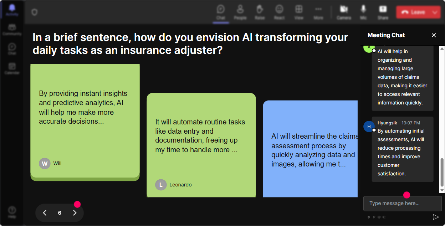Click the chat scrollbar up arrow
445x226 pixels.
[442, 48]
